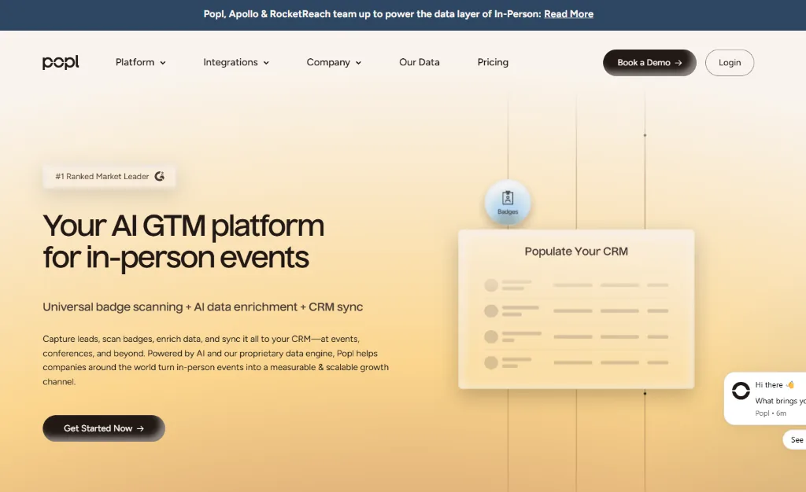Screen dimensions: 806x492
Task: Click the Populate Your CRM card title
Action: [576, 252]
